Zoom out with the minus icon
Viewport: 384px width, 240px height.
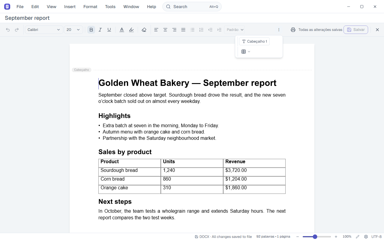[298, 237]
